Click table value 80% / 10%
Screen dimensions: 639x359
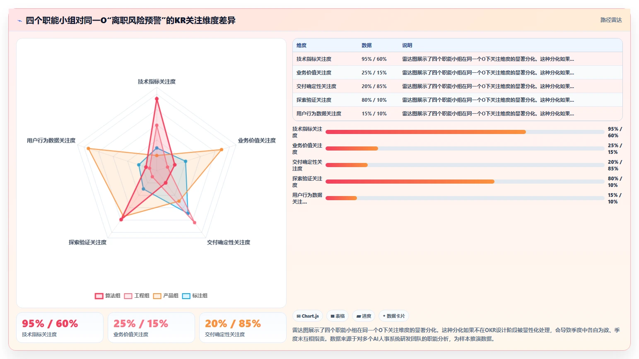tap(374, 100)
